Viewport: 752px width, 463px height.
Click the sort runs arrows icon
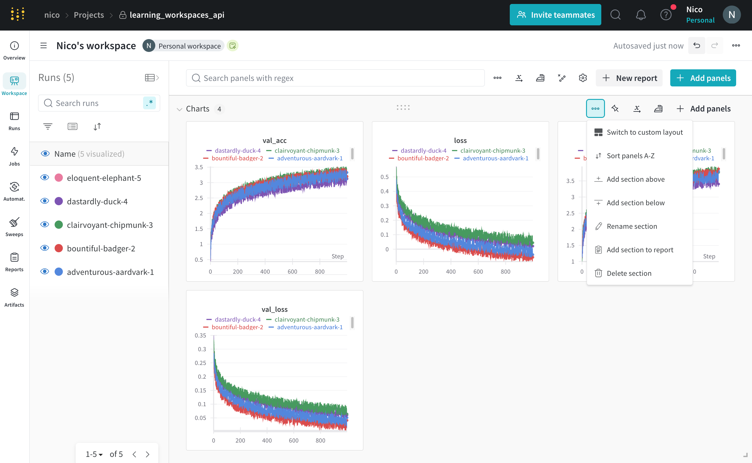[x=97, y=126]
